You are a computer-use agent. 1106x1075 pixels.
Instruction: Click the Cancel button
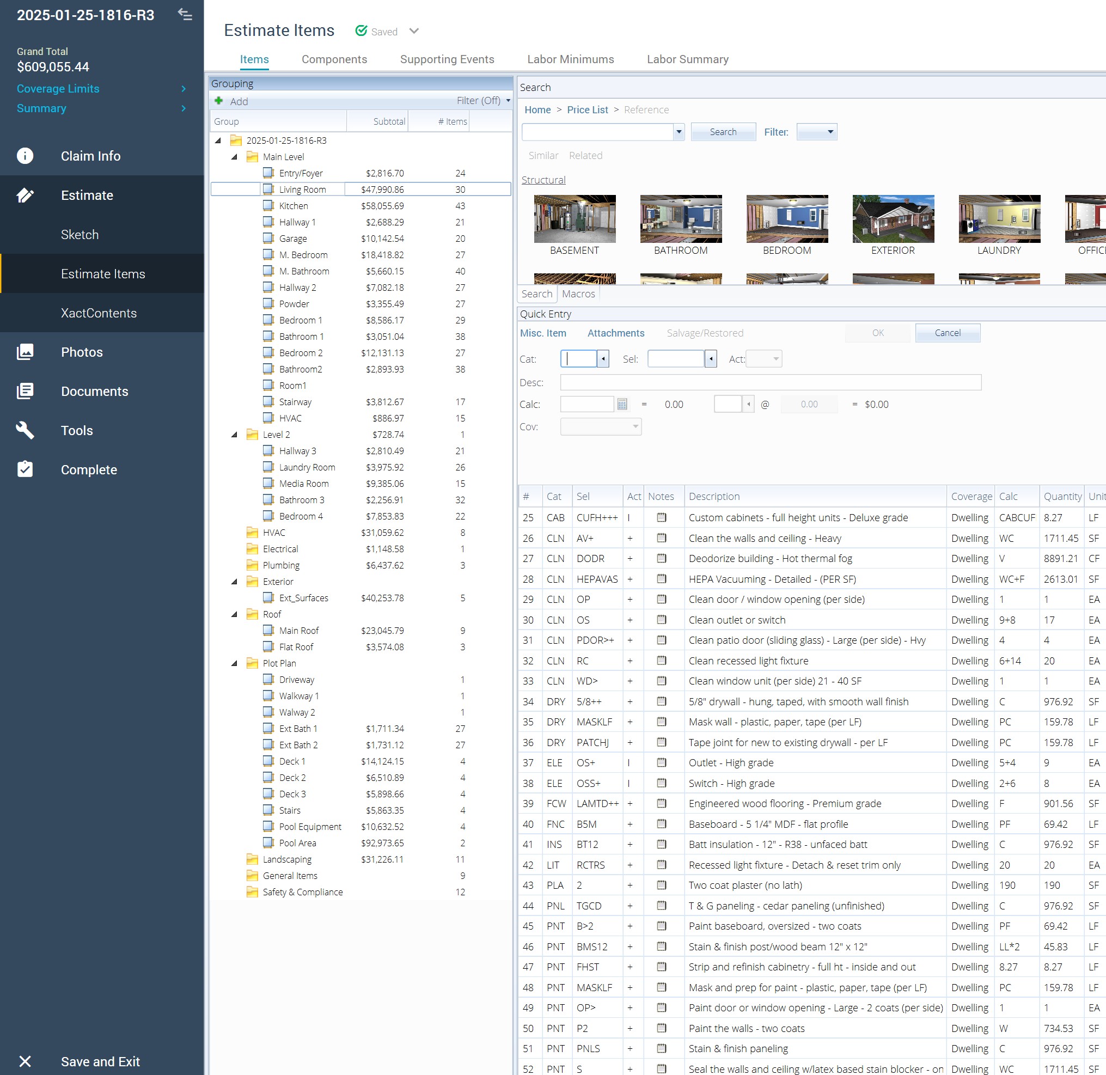click(948, 333)
